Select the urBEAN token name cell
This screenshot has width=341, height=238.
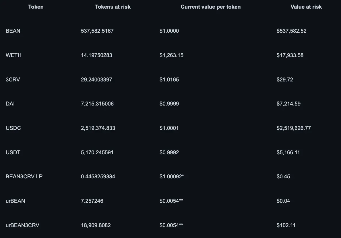15,201
